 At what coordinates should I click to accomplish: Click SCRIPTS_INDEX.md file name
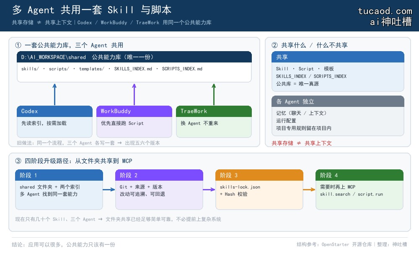pyautogui.click(x=182, y=69)
